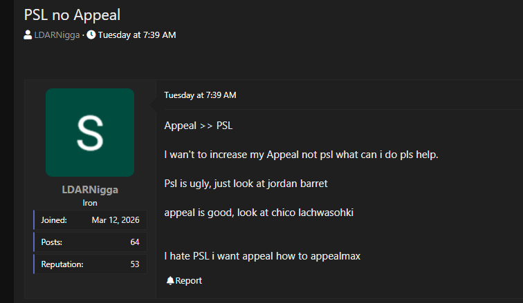Screen dimensions: 523x303
Task: Click the user icon in thread header
Action: click(27, 35)
